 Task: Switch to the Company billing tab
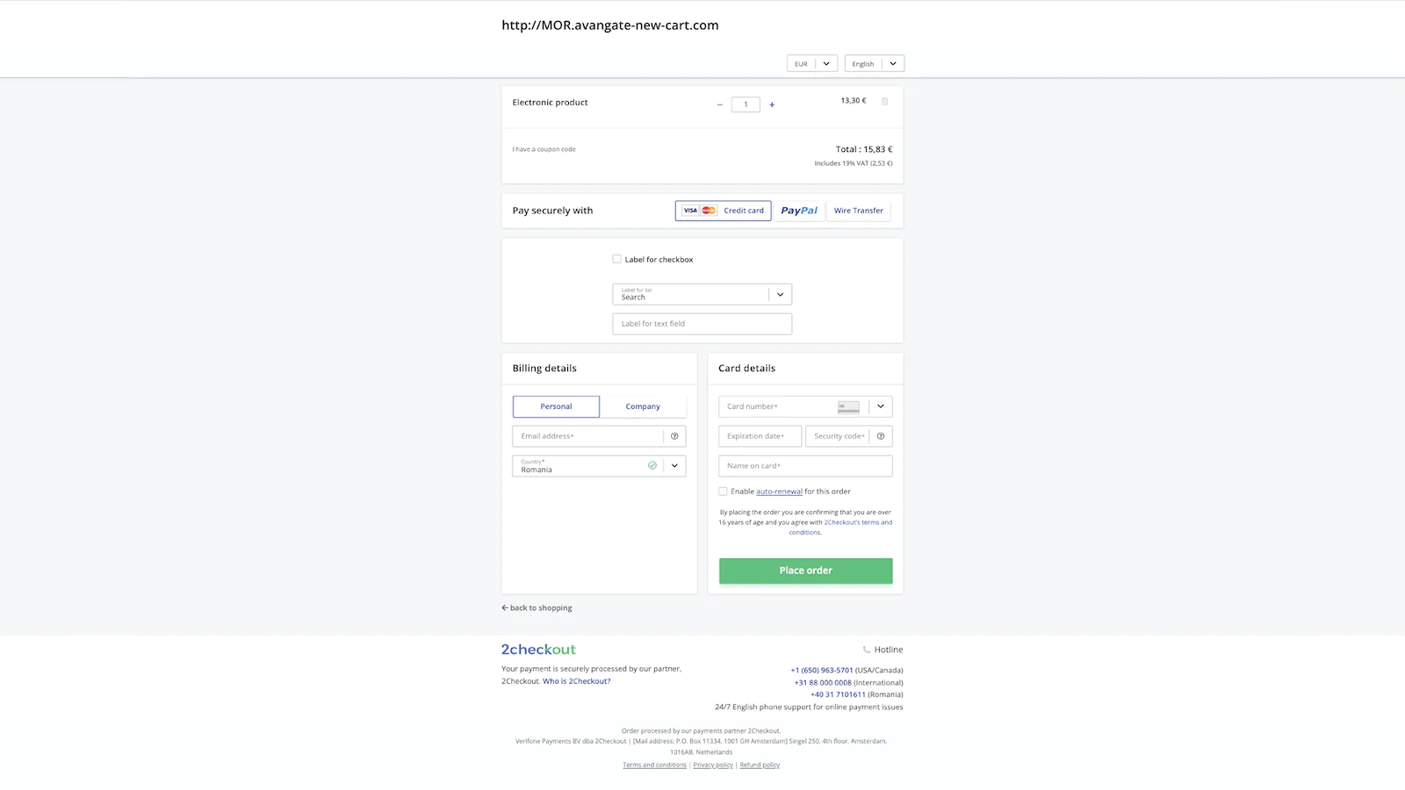pos(643,406)
